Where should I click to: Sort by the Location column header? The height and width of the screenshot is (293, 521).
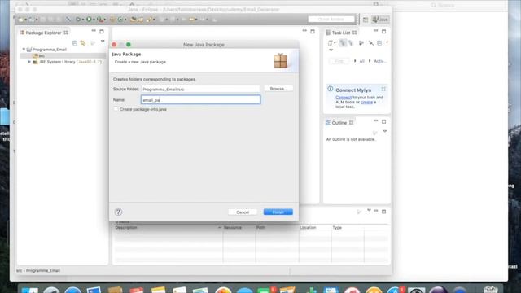[315, 228]
